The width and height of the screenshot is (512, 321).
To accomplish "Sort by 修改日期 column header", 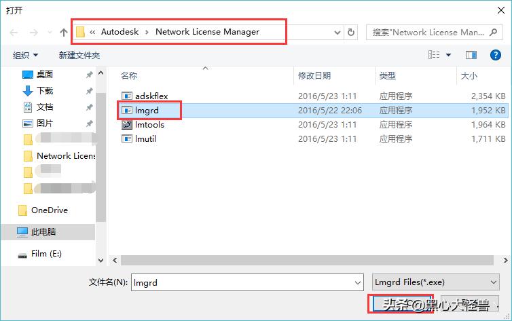I will pos(314,76).
